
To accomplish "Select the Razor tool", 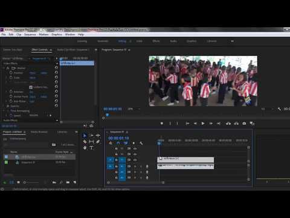I will 85,142.
